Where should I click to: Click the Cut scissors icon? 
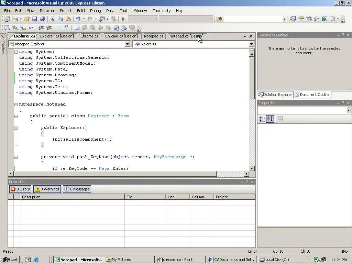coord(52,19)
